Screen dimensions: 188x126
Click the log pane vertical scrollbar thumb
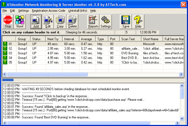click(182, 93)
